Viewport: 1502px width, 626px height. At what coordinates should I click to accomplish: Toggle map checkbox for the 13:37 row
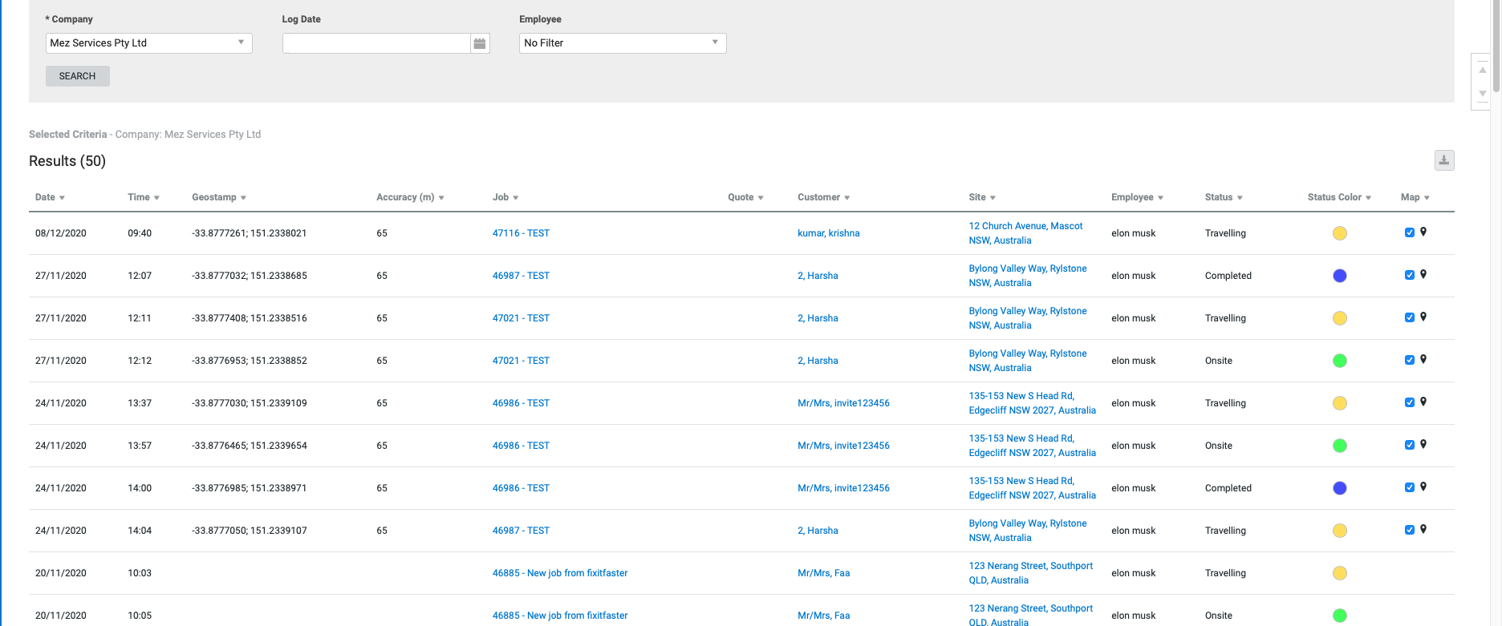point(1410,402)
